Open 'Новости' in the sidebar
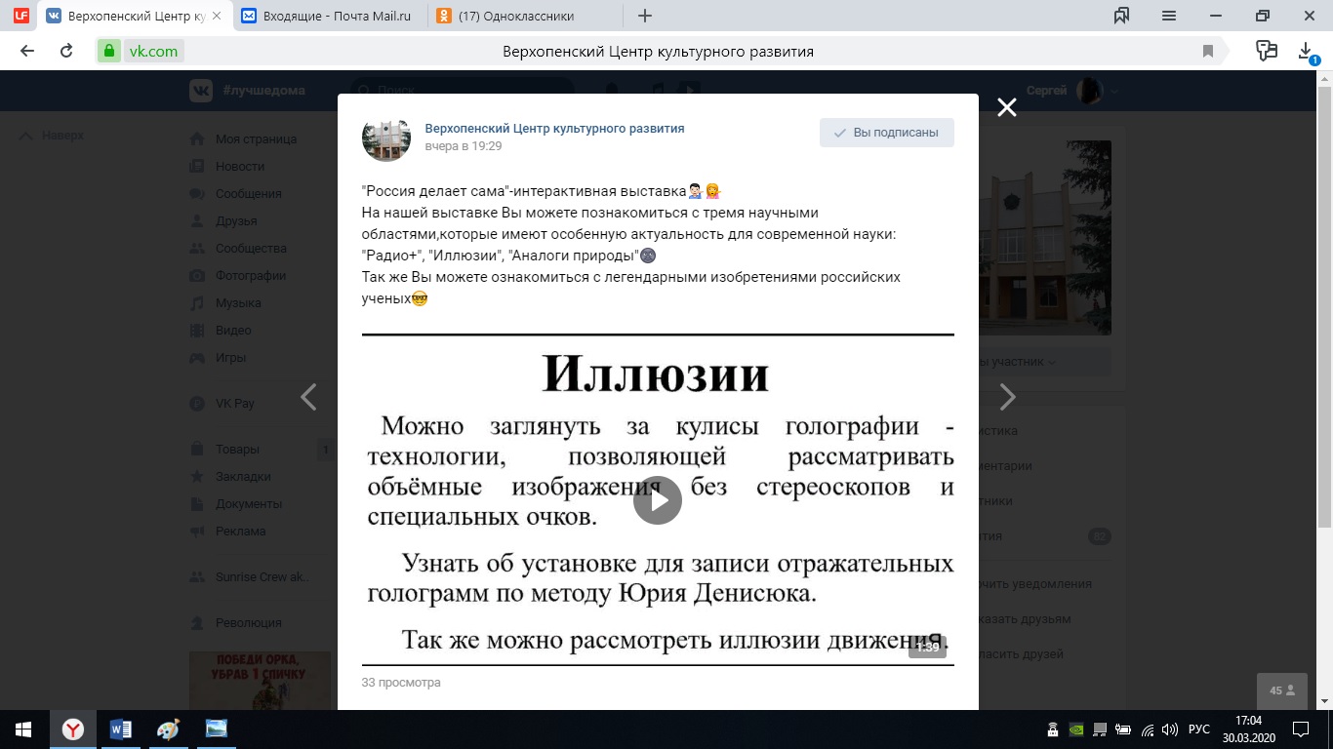The image size is (1333, 749). pyautogui.click(x=240, y=167)
